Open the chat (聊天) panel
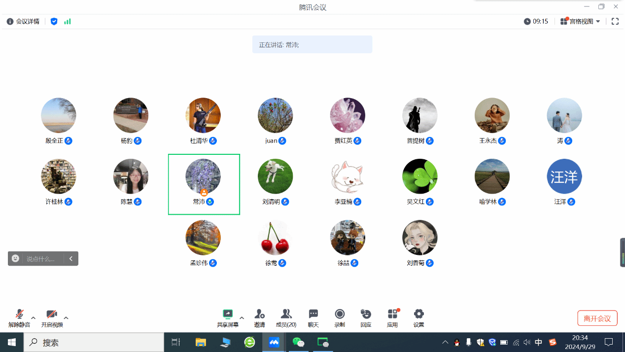This screenshot has height=352, width=625. (x=313, y=315)
